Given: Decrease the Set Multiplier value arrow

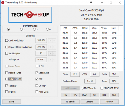Looking at the screenshot, I should 50,53.
